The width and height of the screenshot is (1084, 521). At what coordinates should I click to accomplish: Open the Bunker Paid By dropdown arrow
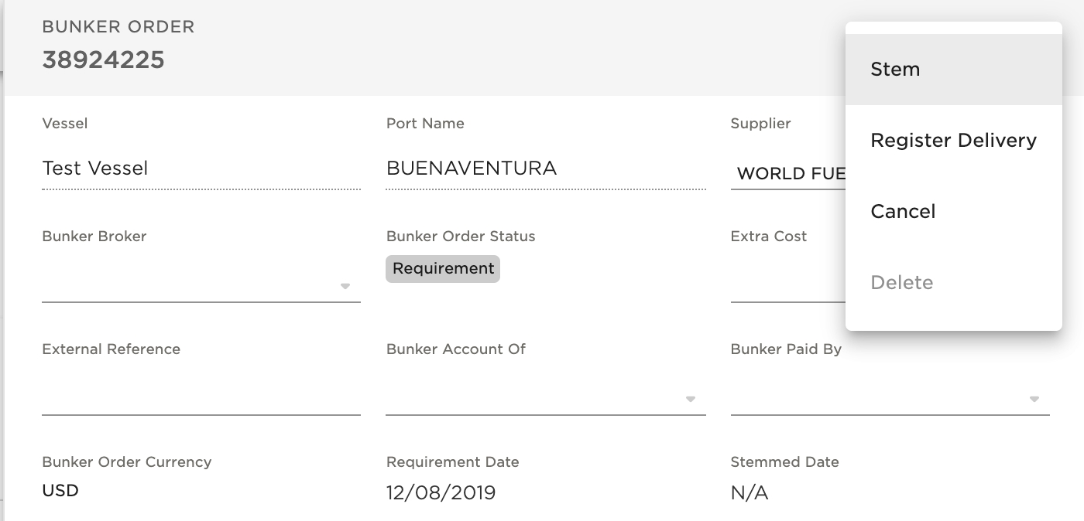click(1034, 400)
